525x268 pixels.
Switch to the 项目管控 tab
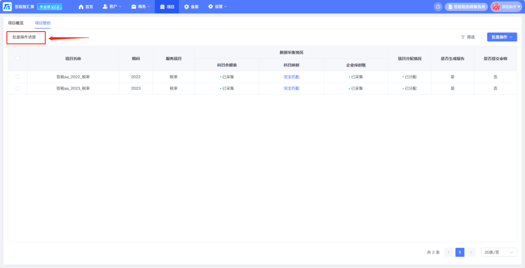point(42,23)
